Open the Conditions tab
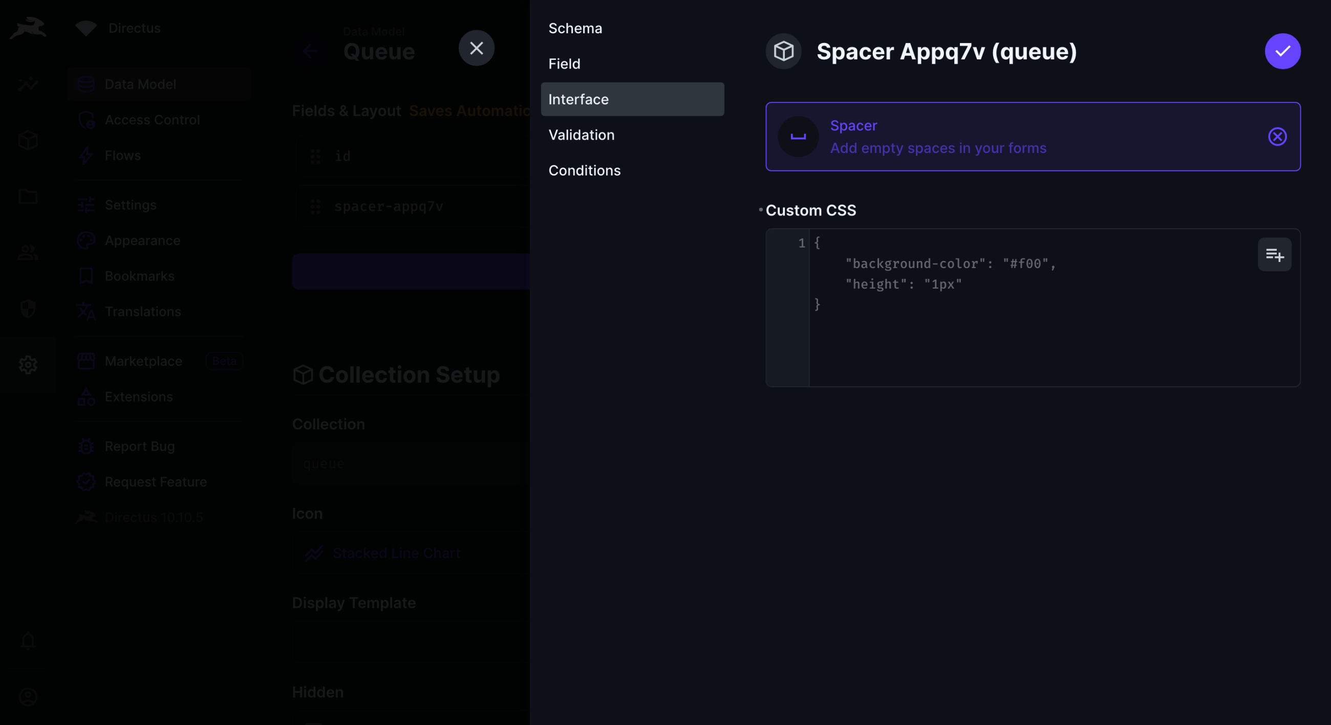 tap(585, 170)
